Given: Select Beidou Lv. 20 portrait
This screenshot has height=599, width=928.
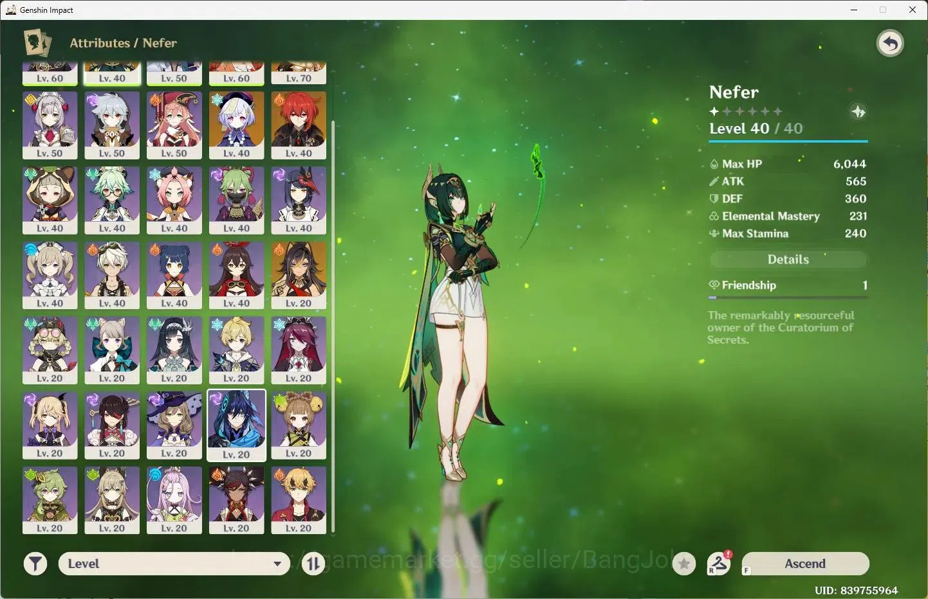Looking at the screenshot, I should point(113,425).
